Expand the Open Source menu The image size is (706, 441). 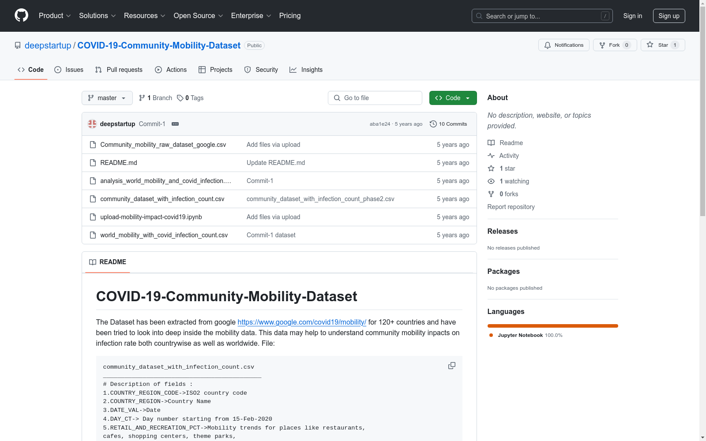point(199,16)
